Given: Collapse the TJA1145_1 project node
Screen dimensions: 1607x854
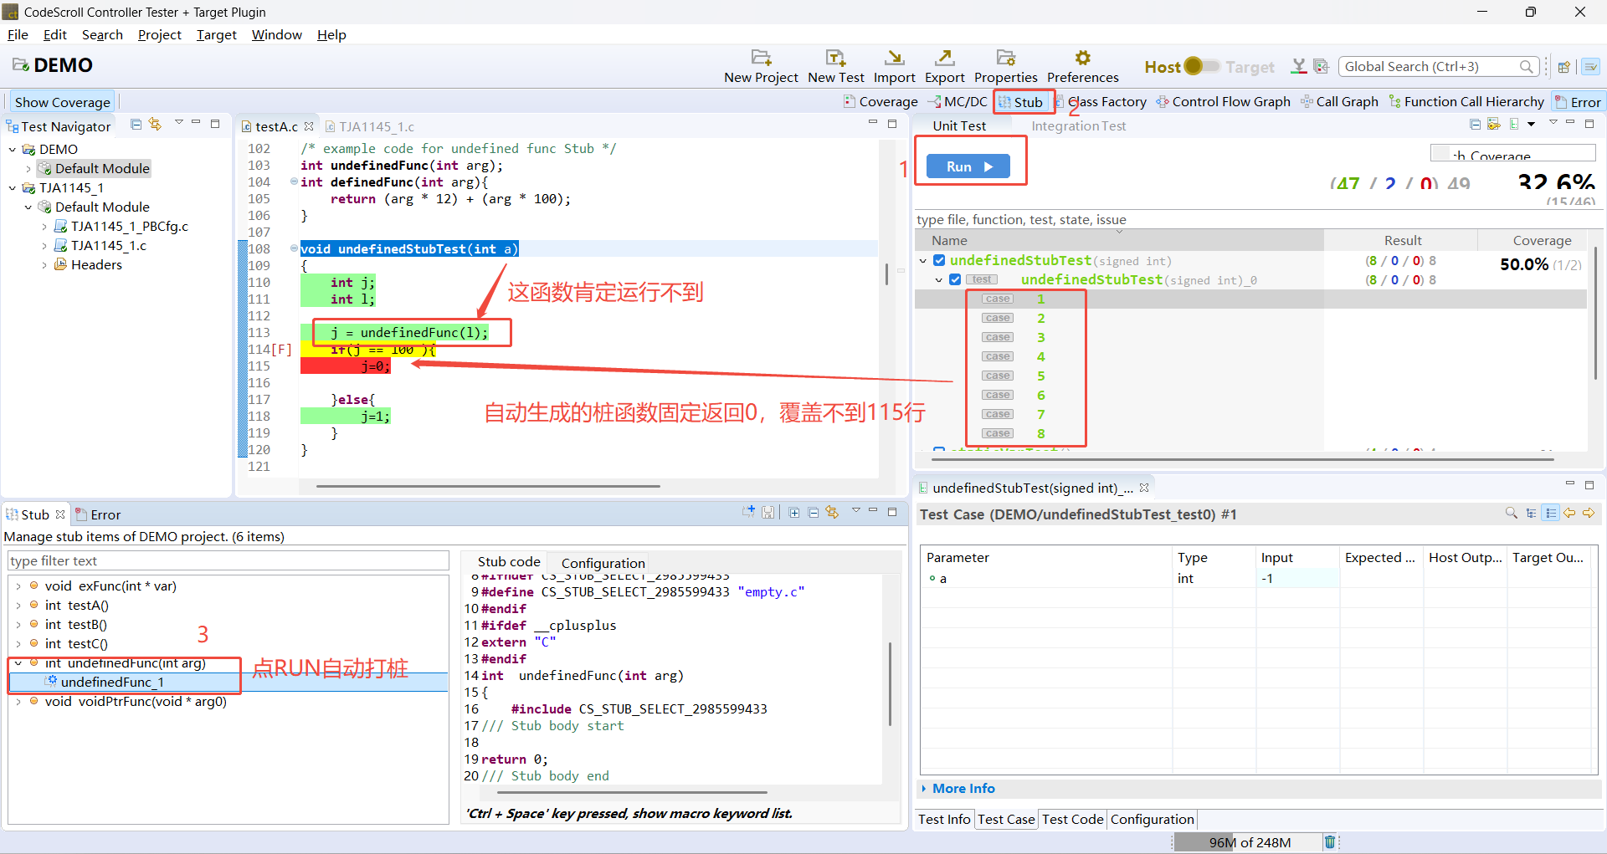Looking at the screenshot, I should [13, 188].
